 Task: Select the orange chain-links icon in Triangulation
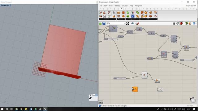coord(137,16)
